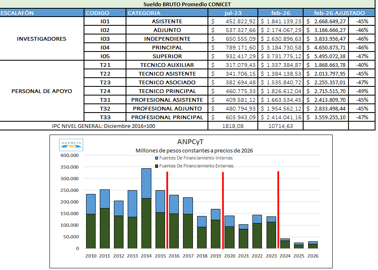Click the 'Fuentes De Financiamiento Internas' legend label
Screen dimensions: 378x270
pyautogui.click(x=196, y=158)
